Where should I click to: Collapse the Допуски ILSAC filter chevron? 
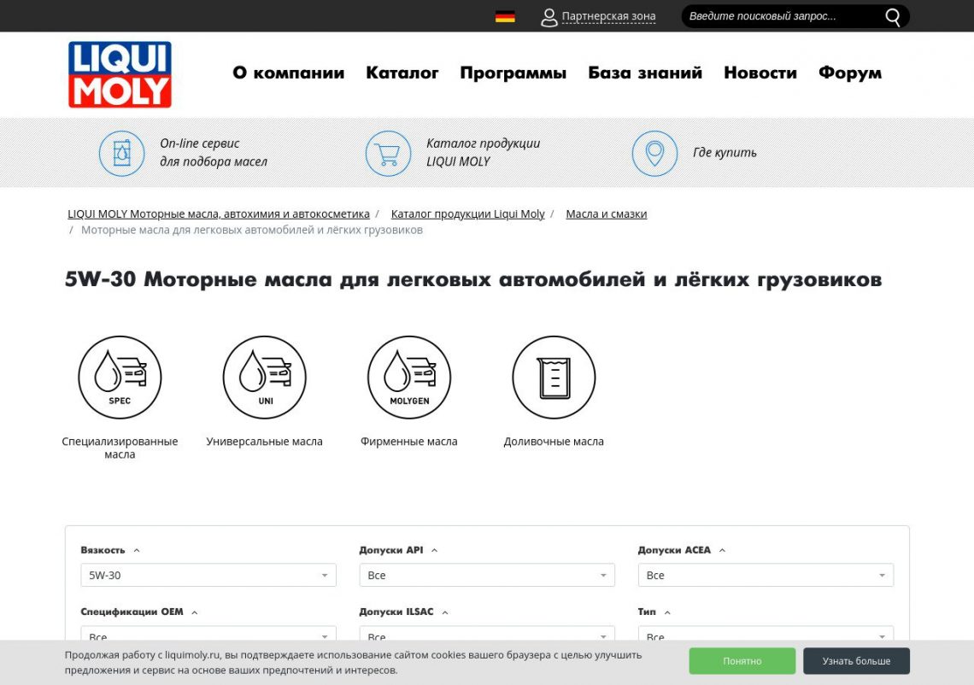coord(445,612)
